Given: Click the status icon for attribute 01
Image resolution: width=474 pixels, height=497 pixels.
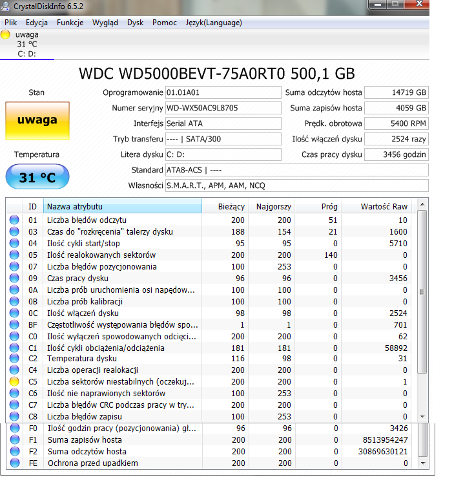Looking at the screenshot, I should tap(14, 220).
